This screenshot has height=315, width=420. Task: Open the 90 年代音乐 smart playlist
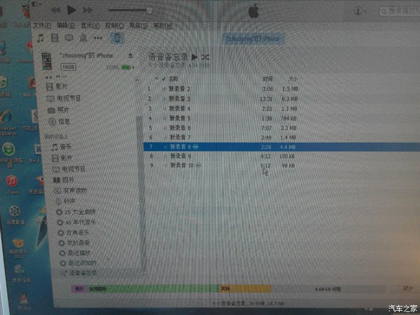(x=77, y=223)
